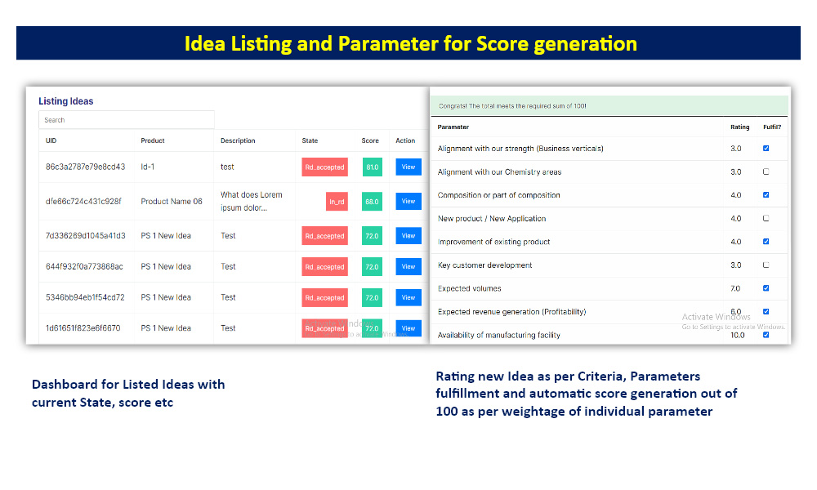Click the Rd_accepted badge for Id-1
Viewport: 817px width, 490px height.
pos(324,167)
